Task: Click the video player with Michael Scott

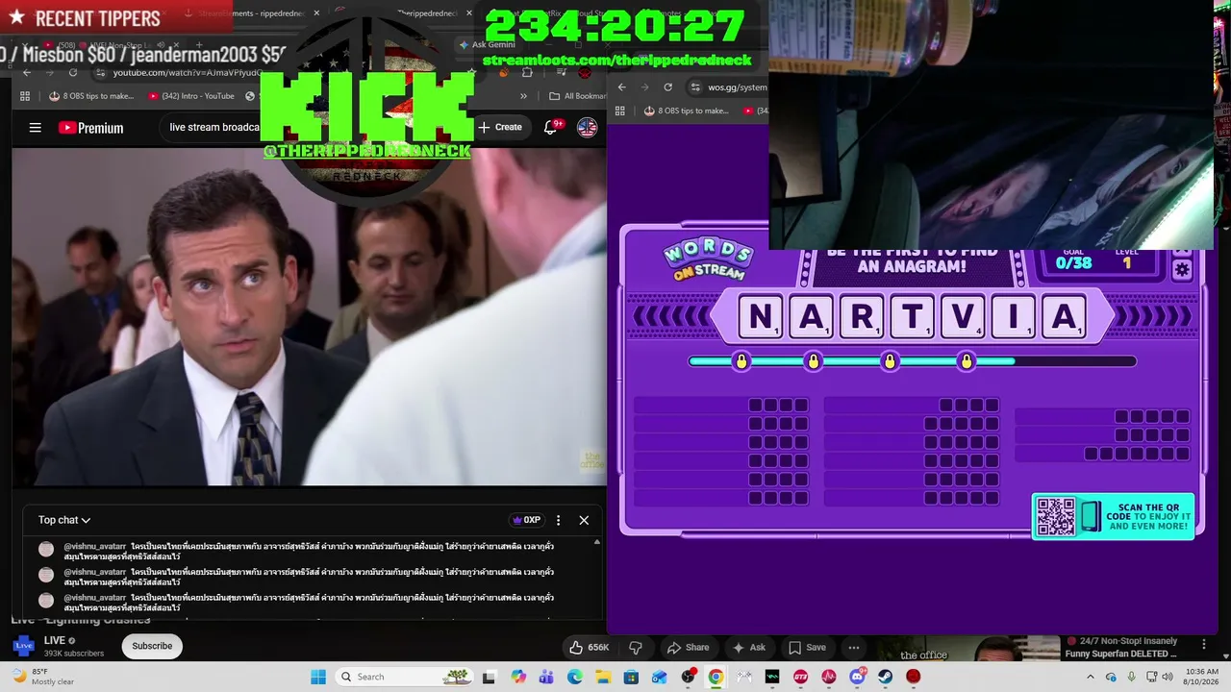Action: coord(309,315)
